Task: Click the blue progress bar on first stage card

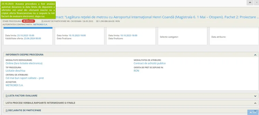Action: (28, 28)
